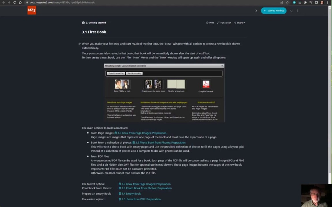This screenshot has height=207, width=332.
Task: Click 'The main options to build a book are:'
Action: point(105,128)
